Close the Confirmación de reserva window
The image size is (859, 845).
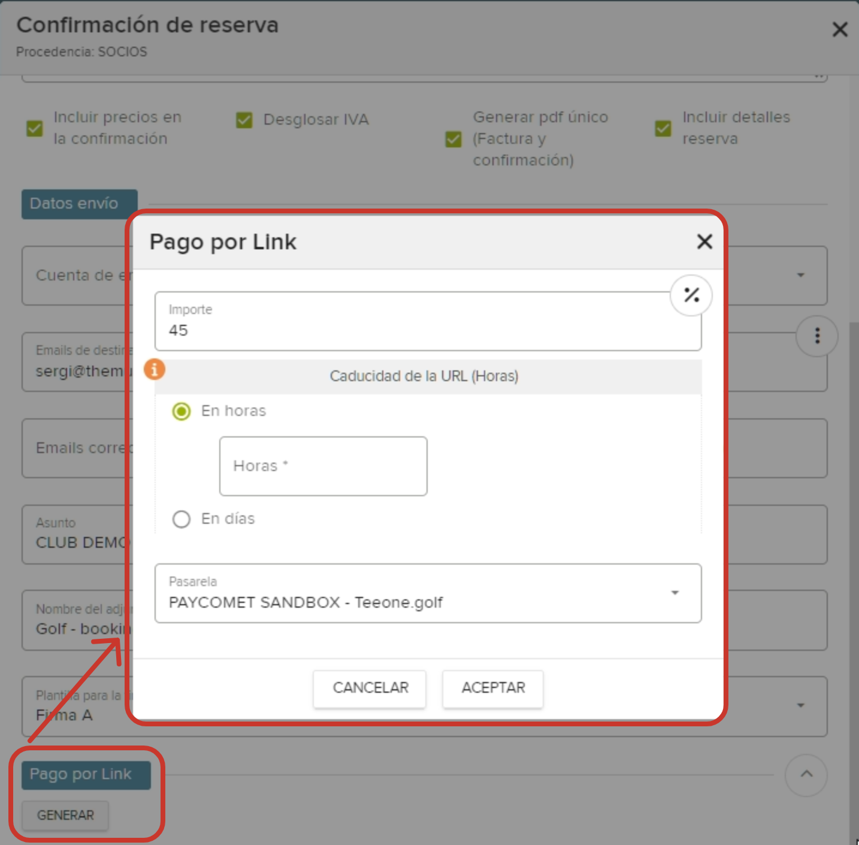click(x=839, y=29)
